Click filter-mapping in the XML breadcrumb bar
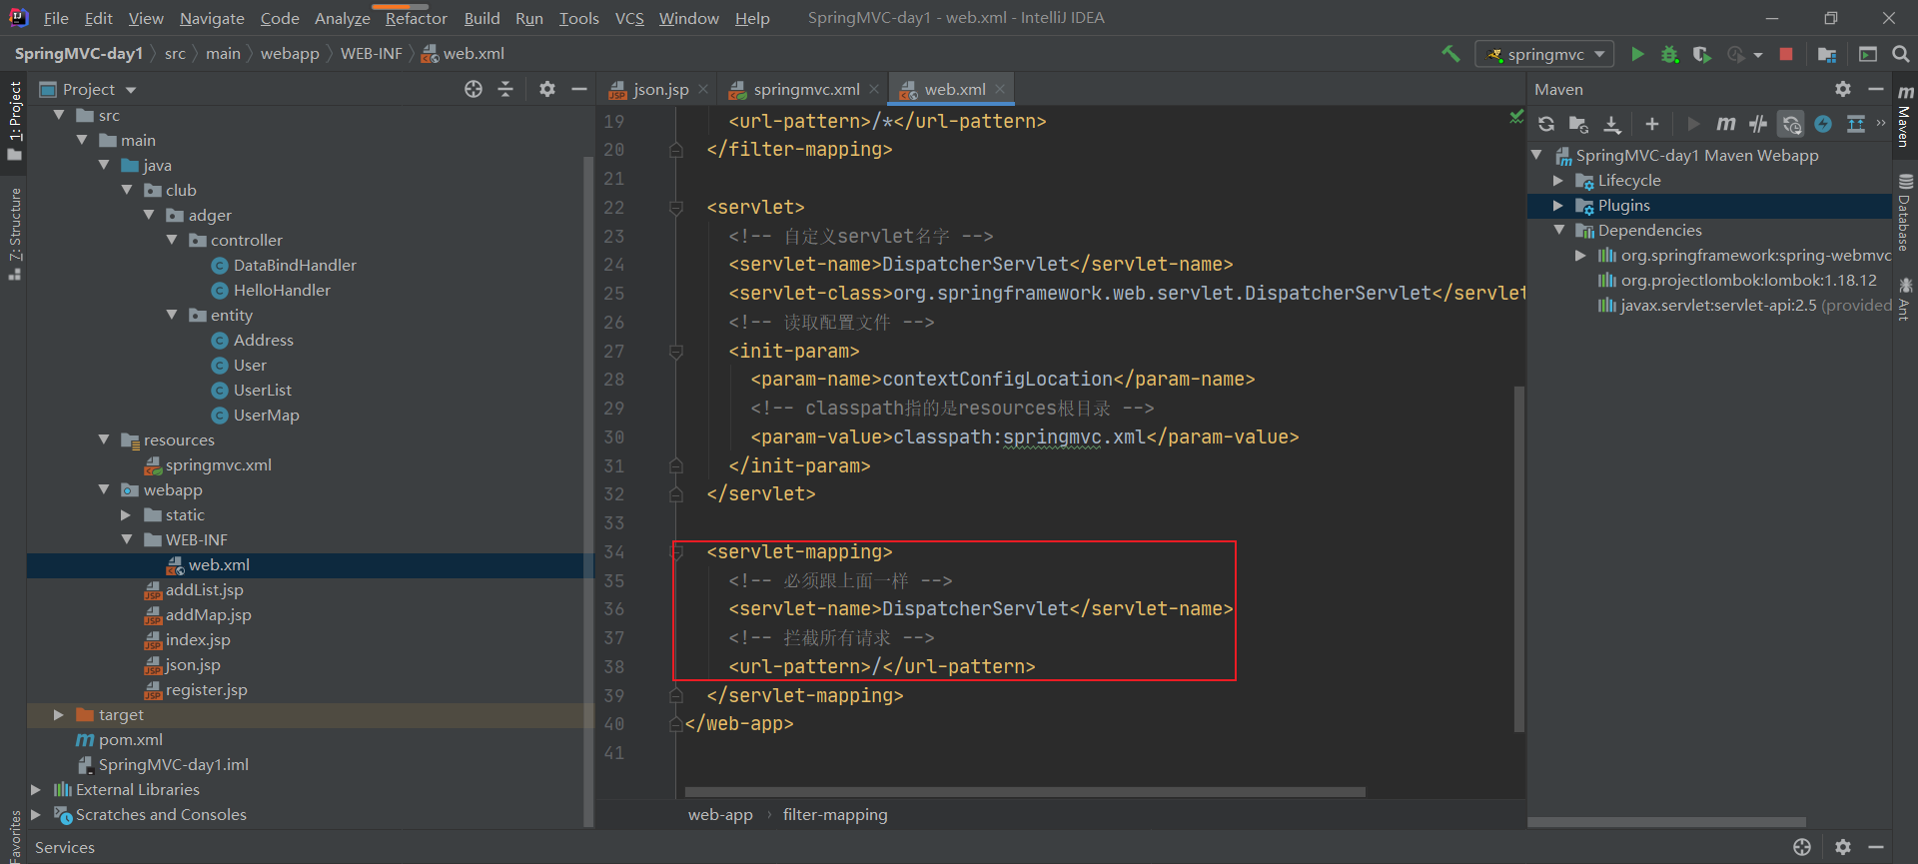Screen dimensions: 1918x864 (834, 814)
